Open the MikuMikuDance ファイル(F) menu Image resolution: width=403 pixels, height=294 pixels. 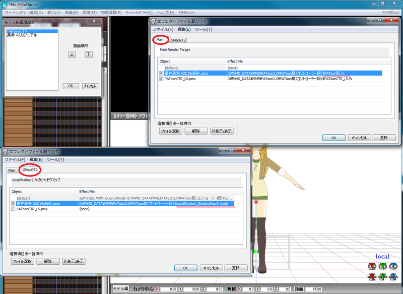tap(15, 12)
